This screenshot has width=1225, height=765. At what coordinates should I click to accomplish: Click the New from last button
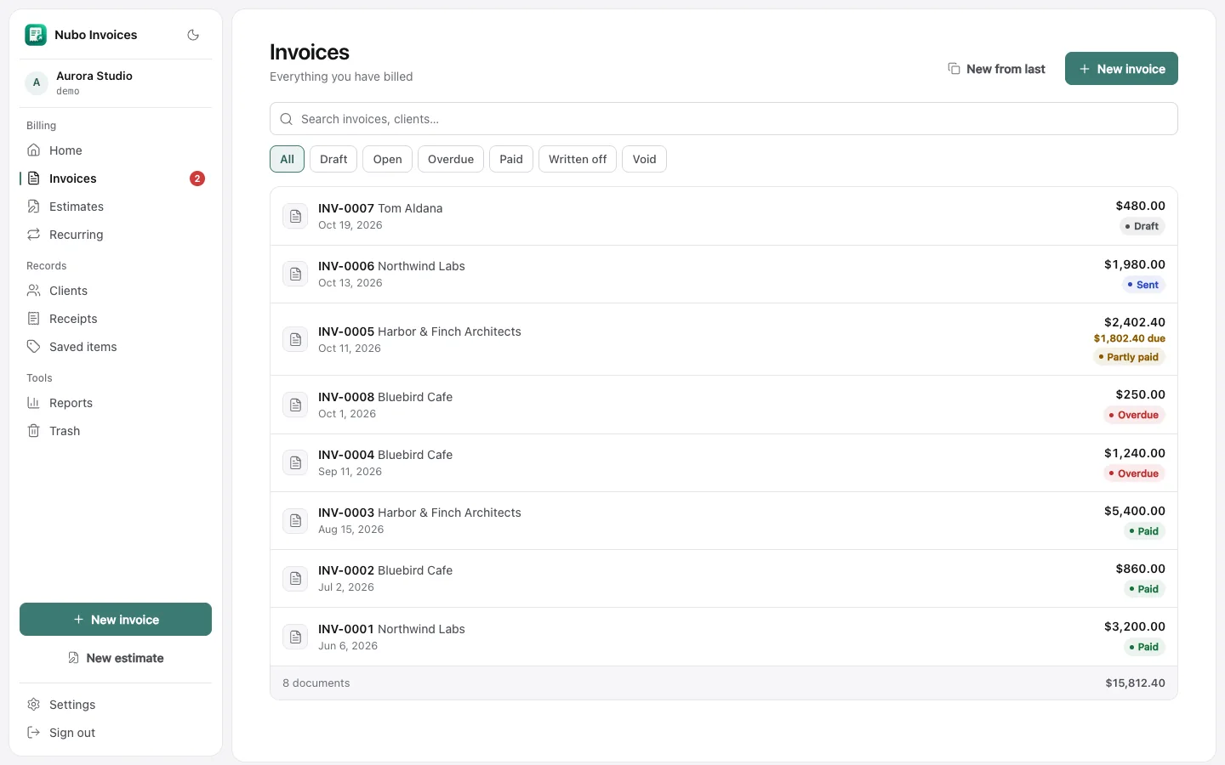996,69
